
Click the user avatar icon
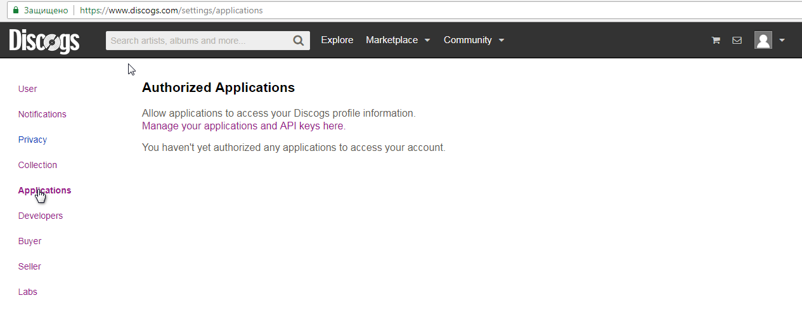763,41
